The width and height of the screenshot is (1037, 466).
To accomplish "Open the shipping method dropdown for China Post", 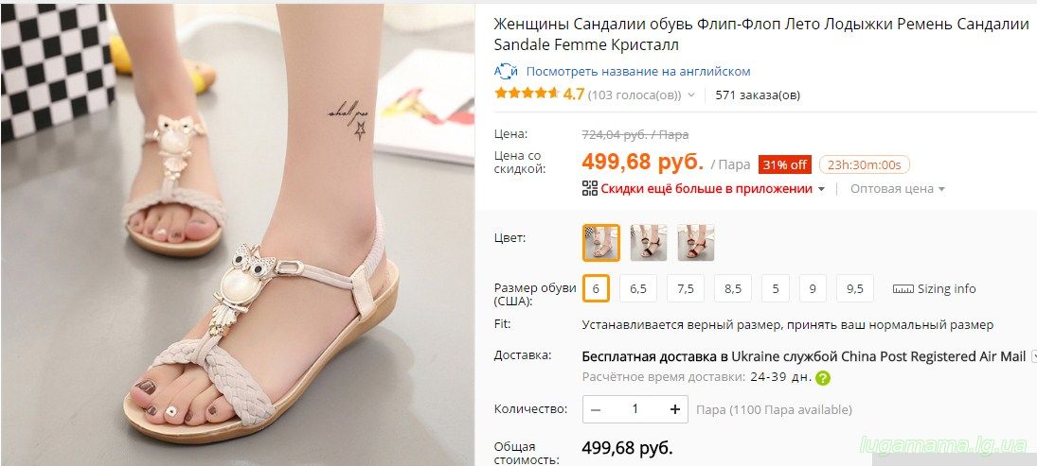I will [x=1034, y=356].
